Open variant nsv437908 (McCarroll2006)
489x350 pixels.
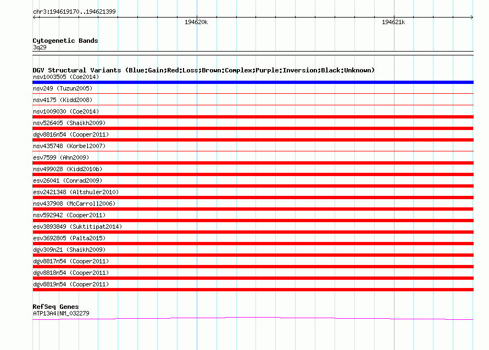[74, 204]
